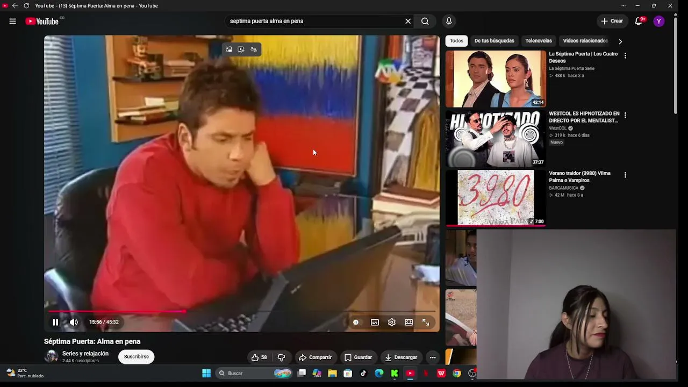This screenshot has height=387, width=688.
Task: Open TikTok from the taskbar
Action: (363, 373)
